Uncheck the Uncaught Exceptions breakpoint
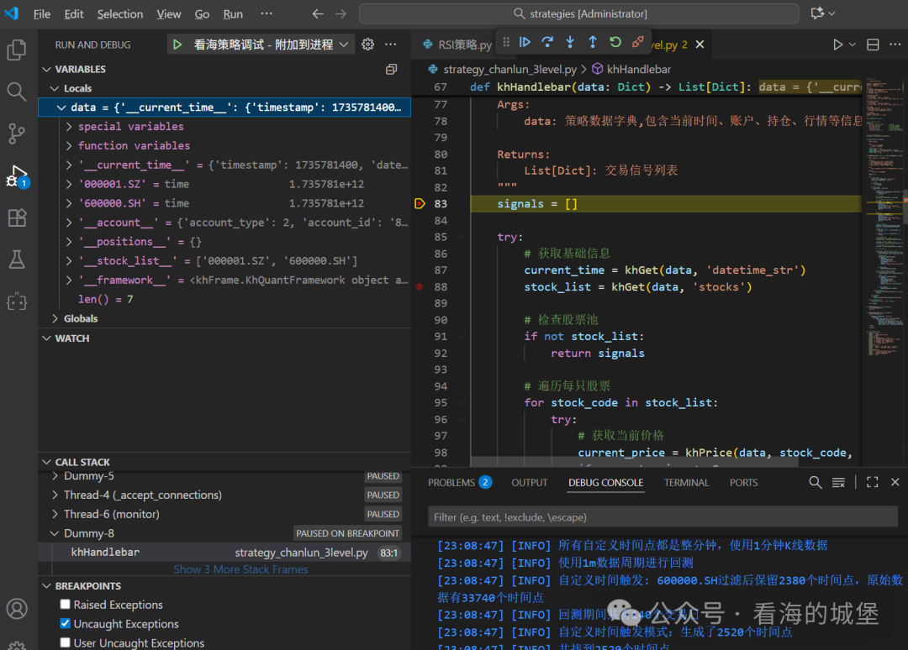The height and width of the screenshot is (650, 908). (66, 624)
